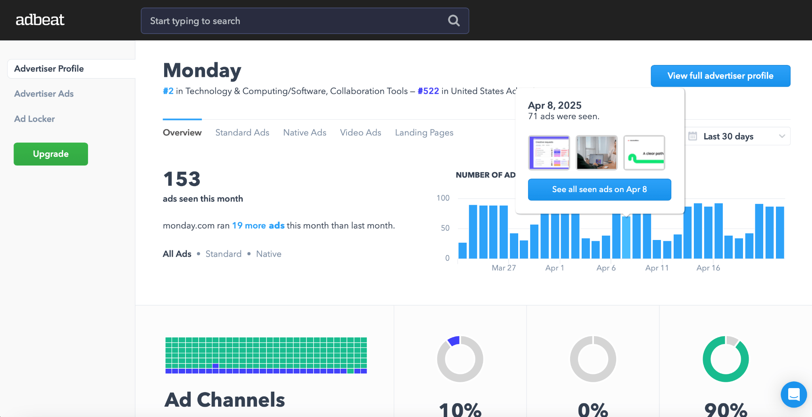The width and height of the screenshot is (812, 417).
Task: Open the chat support bubble
Action: click(793, 394)
